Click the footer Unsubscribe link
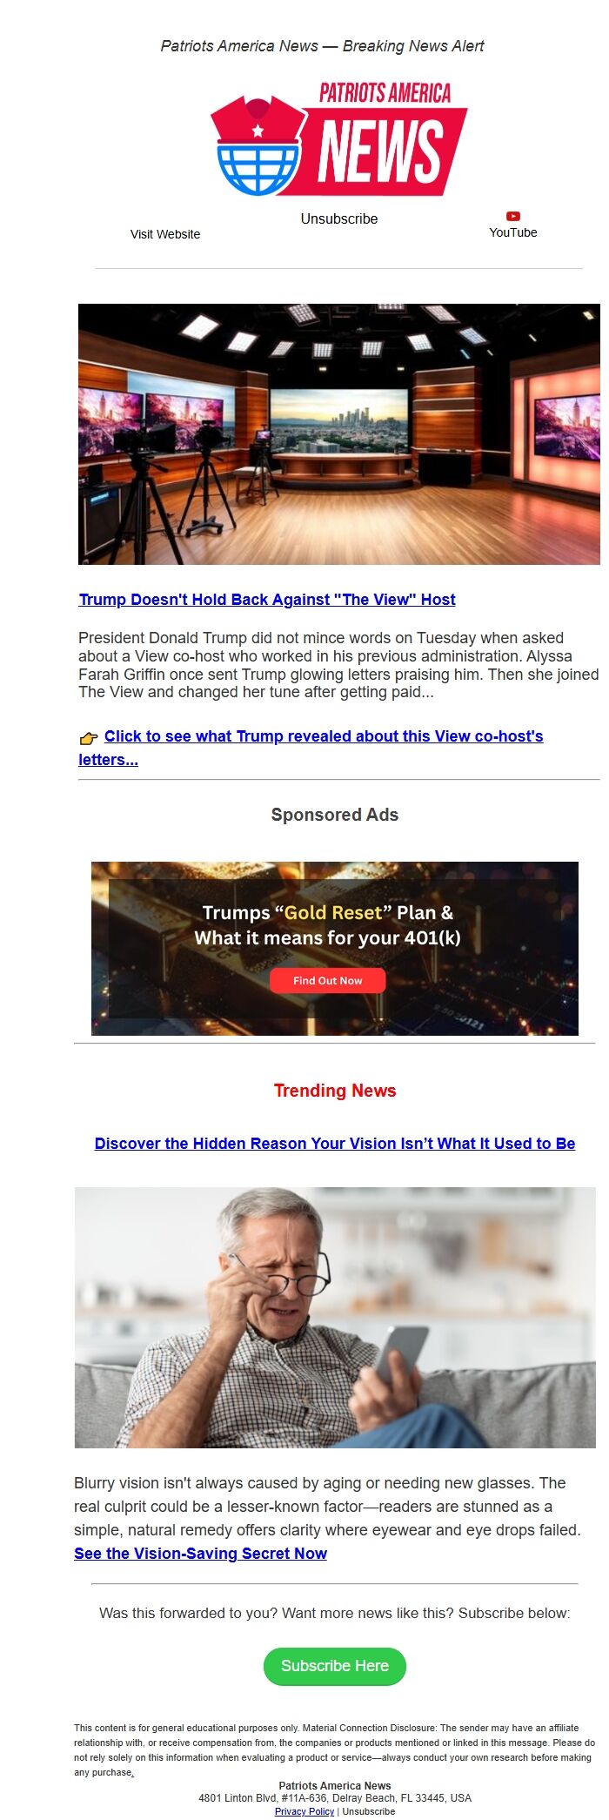 coord(369,1811)
